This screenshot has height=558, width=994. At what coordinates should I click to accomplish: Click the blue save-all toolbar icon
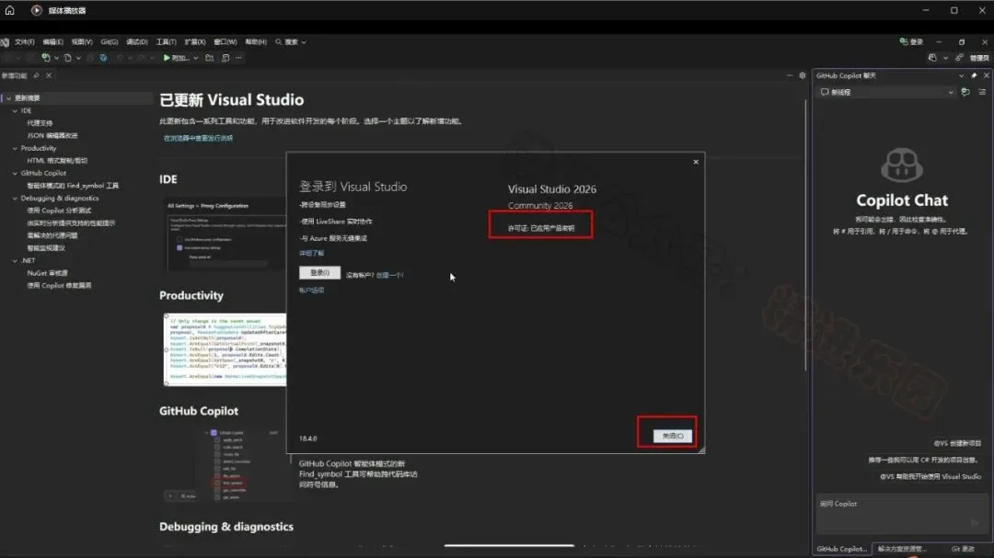pos(103,58)
